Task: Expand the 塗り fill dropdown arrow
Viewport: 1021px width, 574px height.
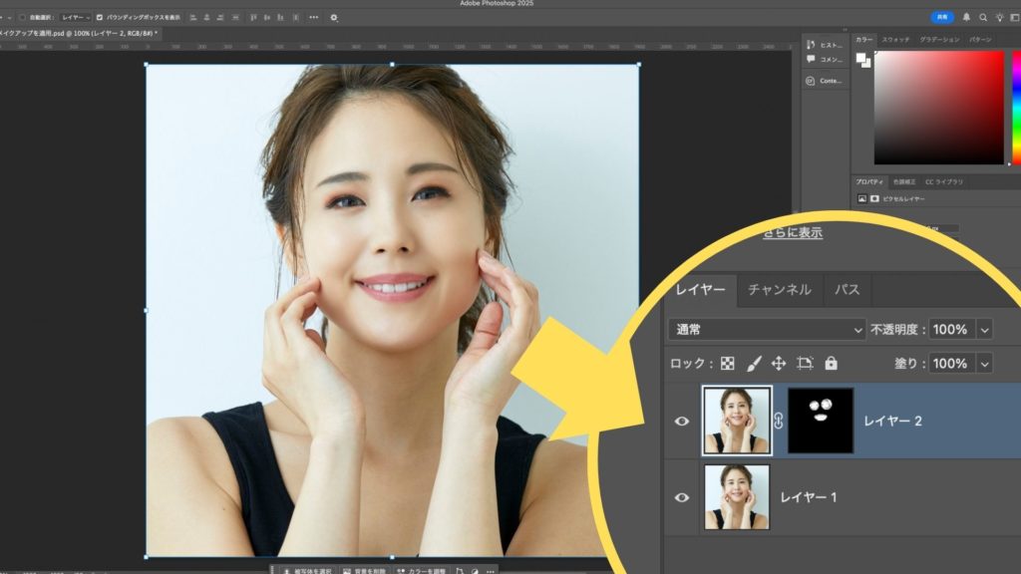Action: point(984,364)
